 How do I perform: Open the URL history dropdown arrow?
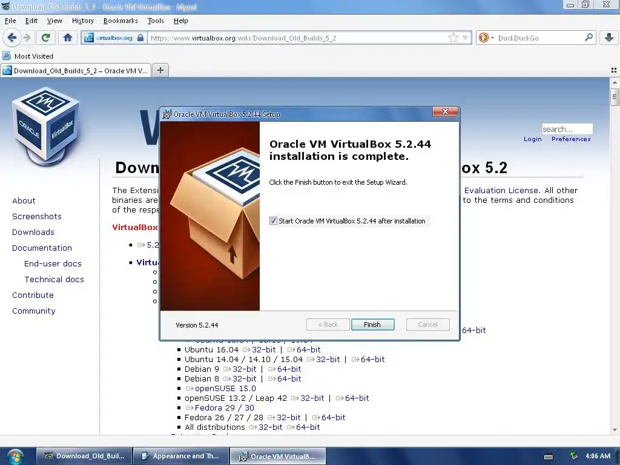coord(466,38)
